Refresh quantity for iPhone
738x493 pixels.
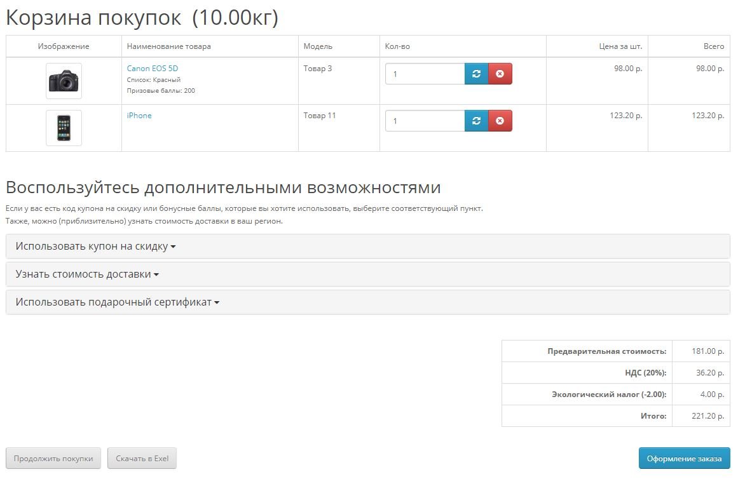pos(476,121)
